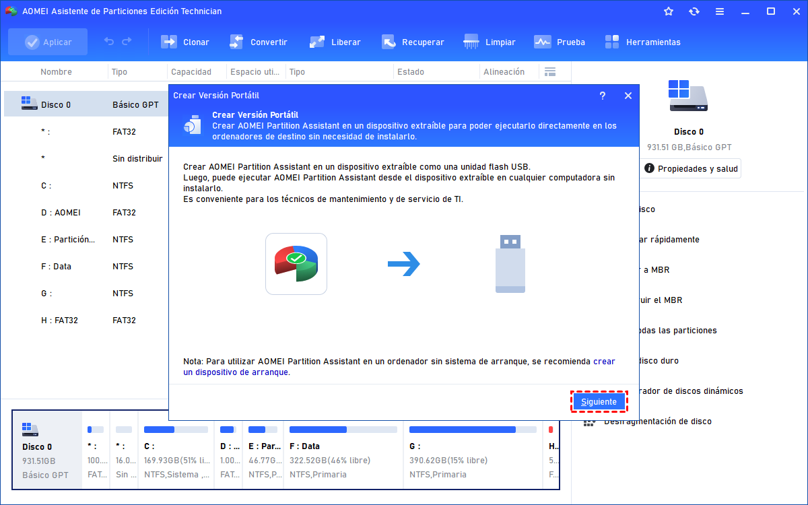Click F : Data usage bar in disk map
Image resolution: width=808 pixels, height=505 pixels.
pos(343,430)
